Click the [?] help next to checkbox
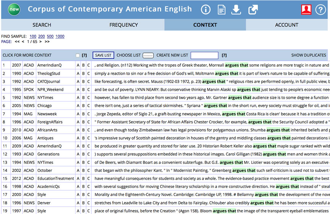This screenshot has height=214, width=330. coord(84,55)
